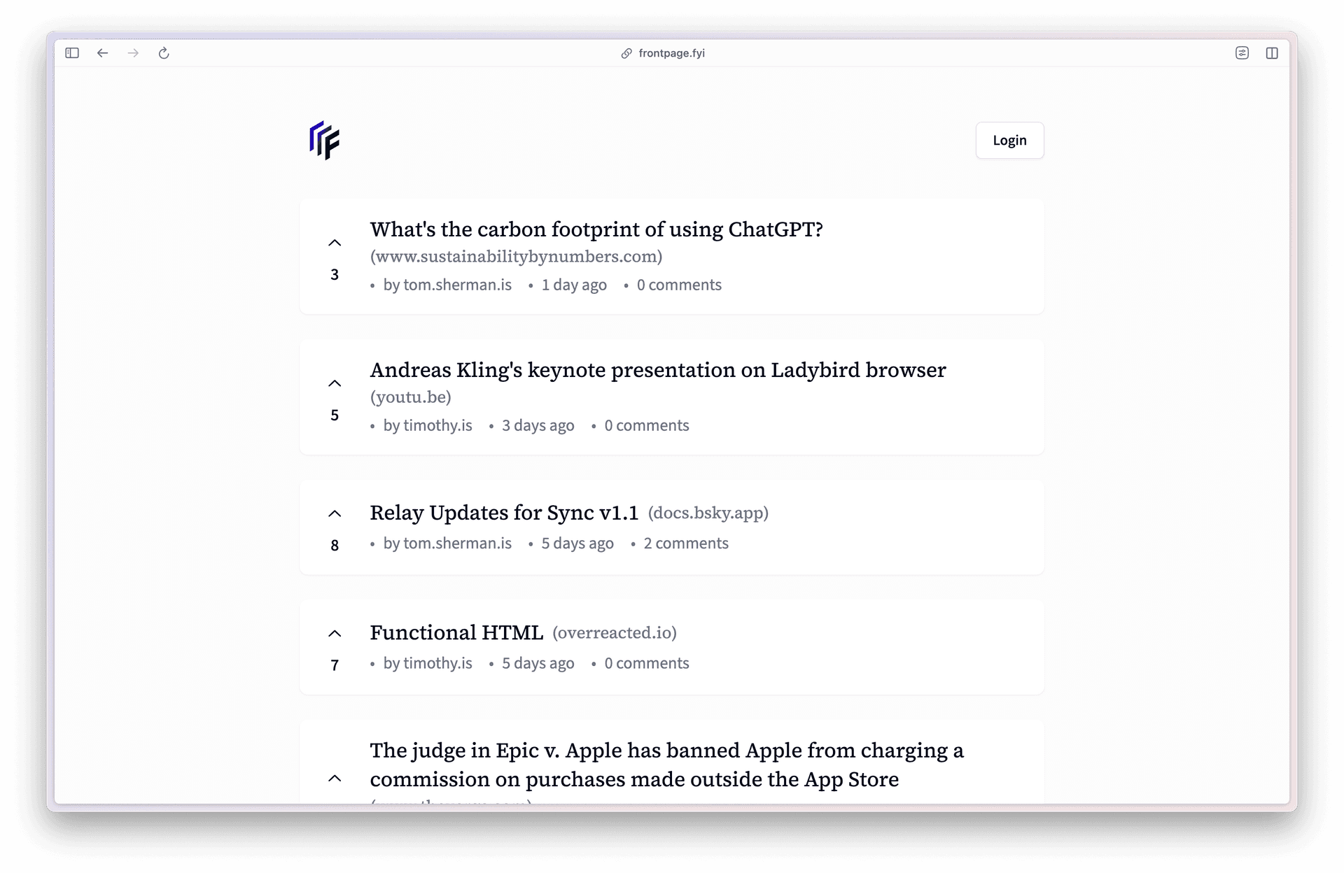
Task: View 2 comments on Relay Updates post
Action: (685, 544)
